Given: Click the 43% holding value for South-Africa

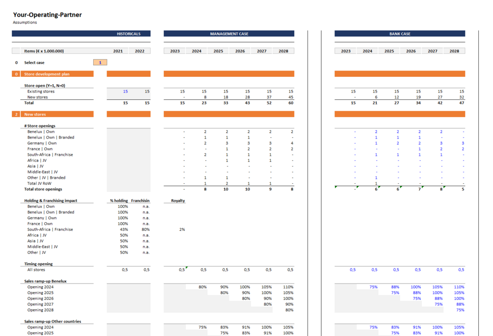Looking at the screenshot, I should point(124,229).
